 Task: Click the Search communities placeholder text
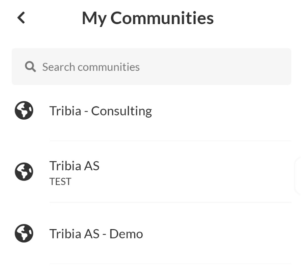point(91,67)
